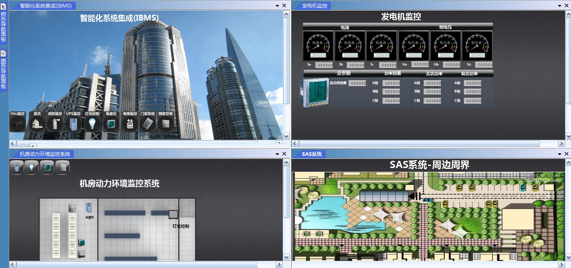The image size is (571, 268).
Task: Click the vertical scrollbar thumb in IBMS panel
Action: click(x=287, y=60)
